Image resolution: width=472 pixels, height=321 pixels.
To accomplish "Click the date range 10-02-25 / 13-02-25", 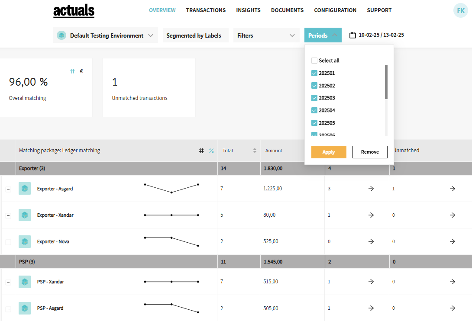I will pos(381,35).
